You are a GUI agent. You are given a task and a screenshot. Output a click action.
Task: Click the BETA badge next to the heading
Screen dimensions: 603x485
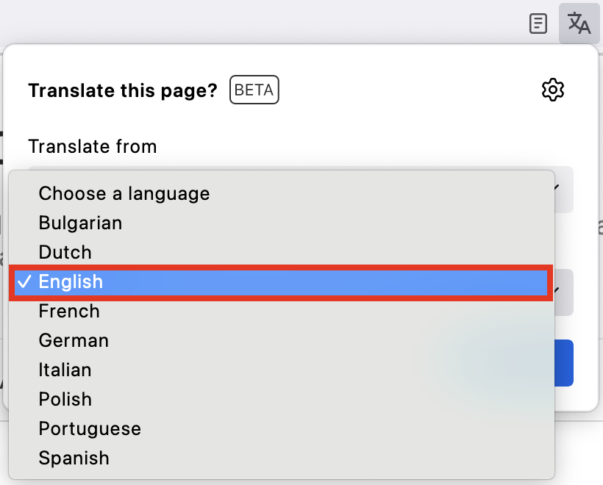click(254, 90)
